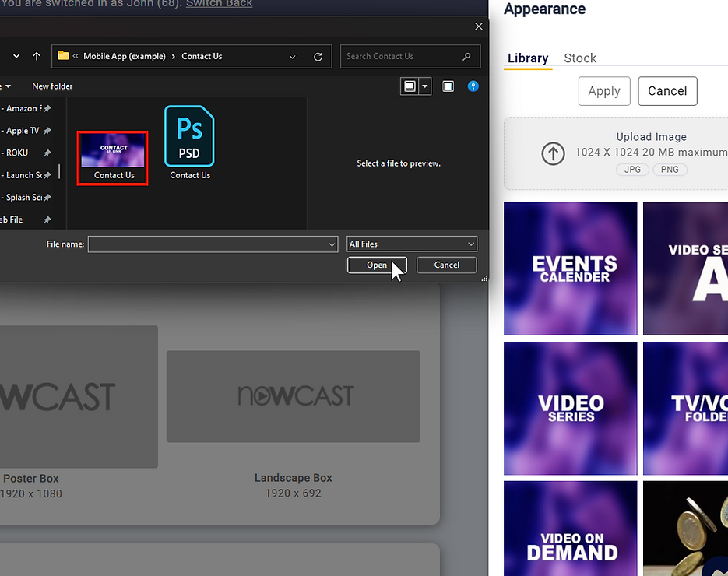Click the navigation pane scrollbar
Screen dimensions: 728x576
coord(59,170)
